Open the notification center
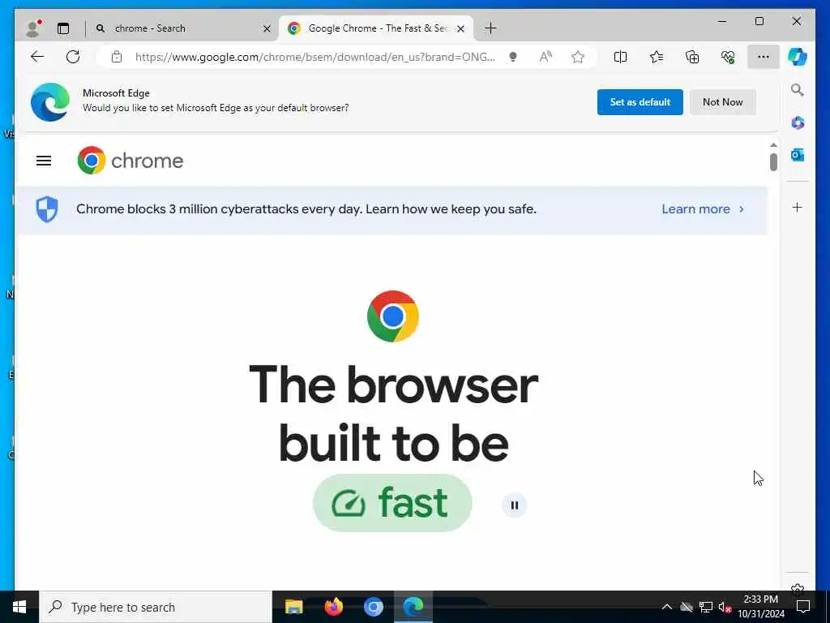The height and width of the screenshot is (623, 830). coord(803,607)
